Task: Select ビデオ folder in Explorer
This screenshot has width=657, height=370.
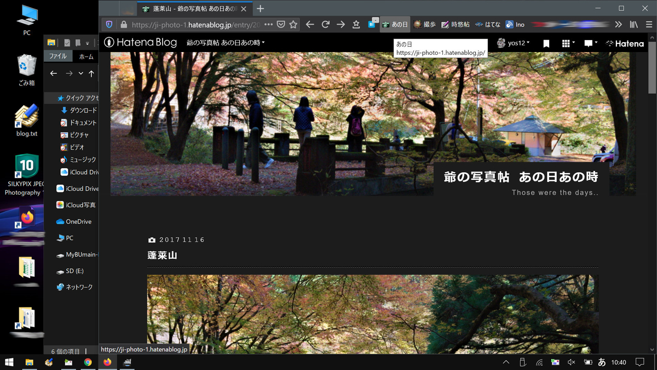Action: click(x=72, y=147)
